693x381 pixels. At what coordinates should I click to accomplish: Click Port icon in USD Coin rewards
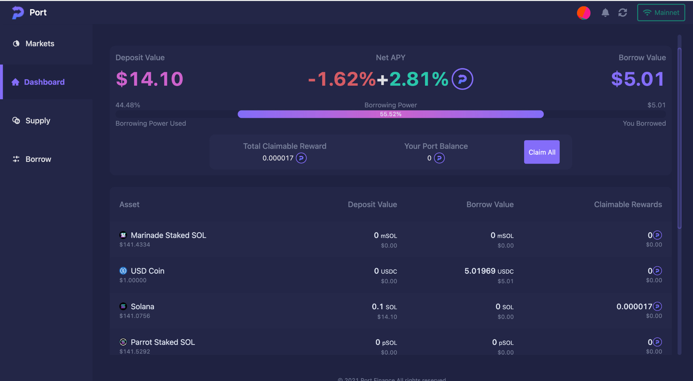coord(657,271)
